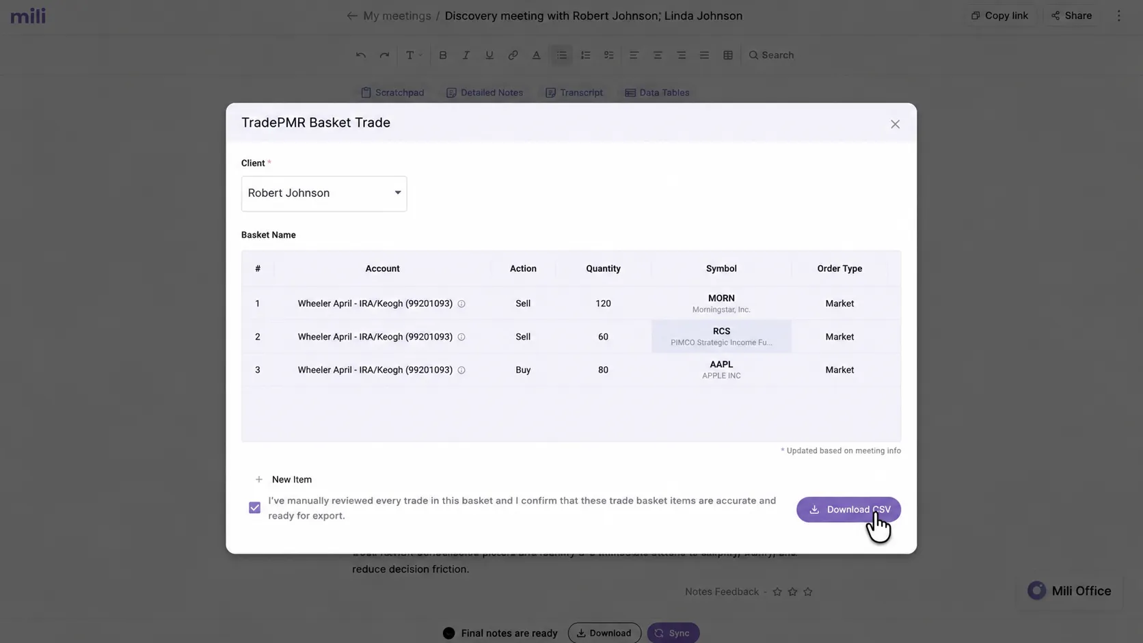Viewport: 1143px width, 643px height.
Task: Toggle the numbered list
Action: (585, 55)
